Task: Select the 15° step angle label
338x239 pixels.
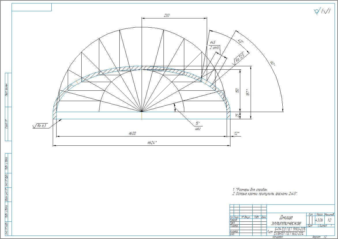Action: 198,124
